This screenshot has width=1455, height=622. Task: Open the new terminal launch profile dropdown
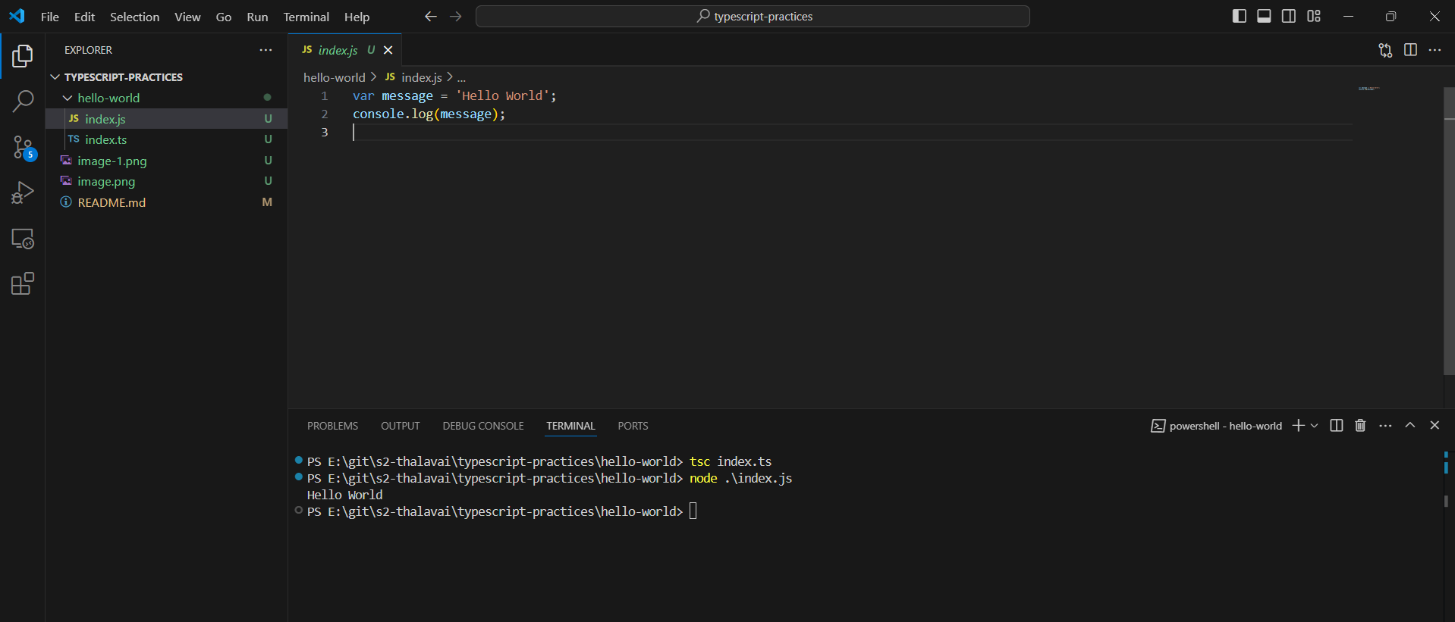[1315, 426]
